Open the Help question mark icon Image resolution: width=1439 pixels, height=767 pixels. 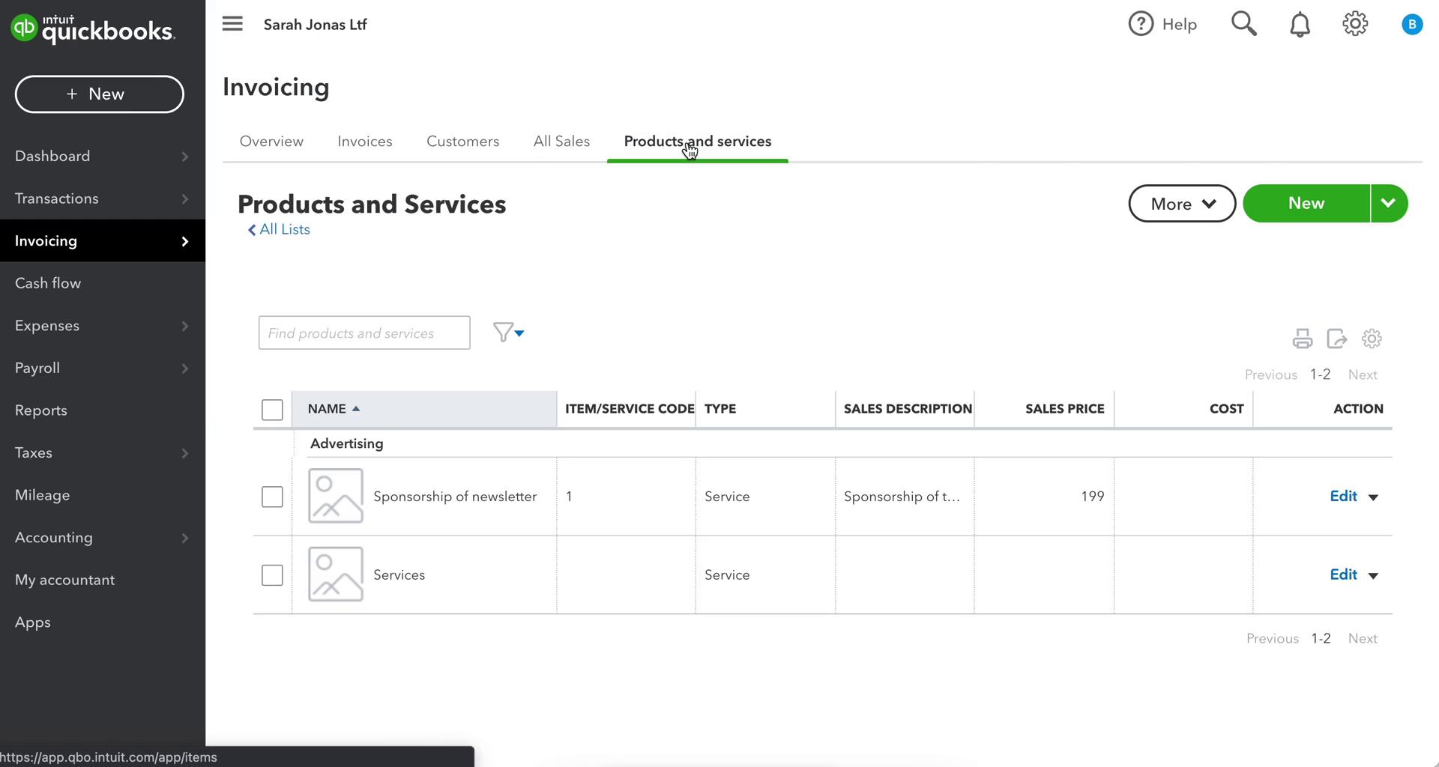coord(1141,24)
